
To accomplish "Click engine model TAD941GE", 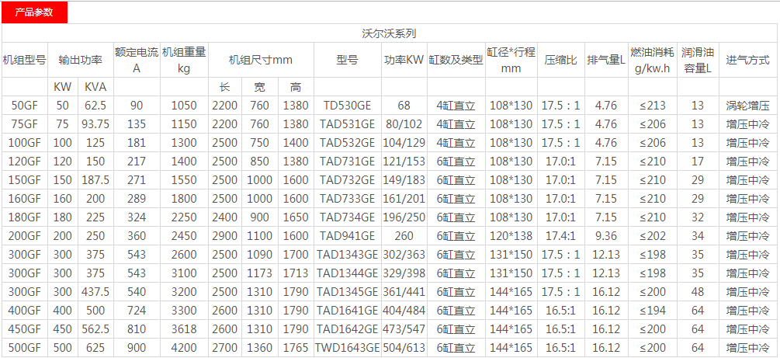I will tap(347, 236).
